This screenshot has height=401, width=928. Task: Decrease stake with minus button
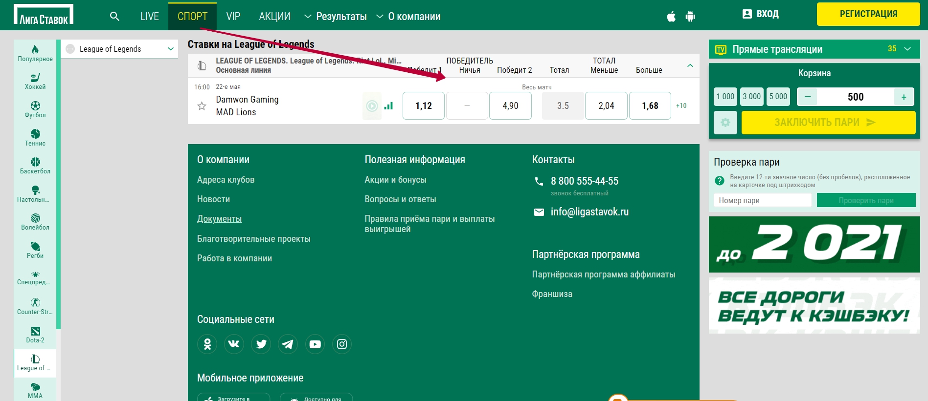point(808,97)
